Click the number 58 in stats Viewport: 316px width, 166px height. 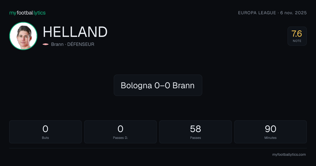195,129
